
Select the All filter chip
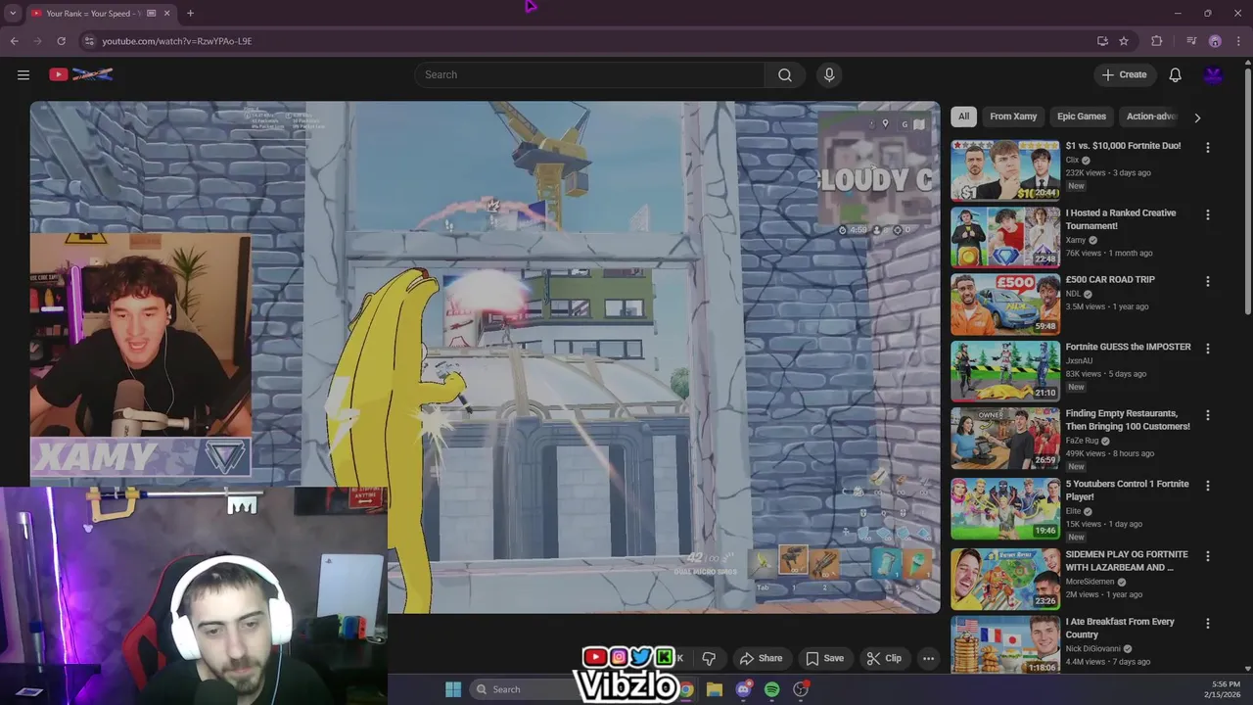pos(963,117)
